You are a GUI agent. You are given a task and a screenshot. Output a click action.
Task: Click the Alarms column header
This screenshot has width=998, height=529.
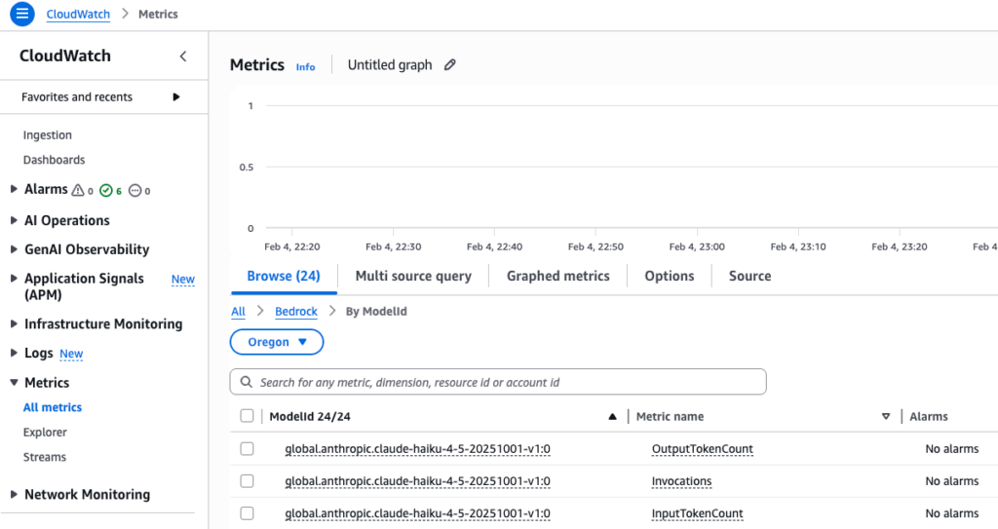[929, 416]
